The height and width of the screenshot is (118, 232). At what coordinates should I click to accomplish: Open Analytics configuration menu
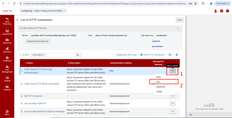[7, 88]
